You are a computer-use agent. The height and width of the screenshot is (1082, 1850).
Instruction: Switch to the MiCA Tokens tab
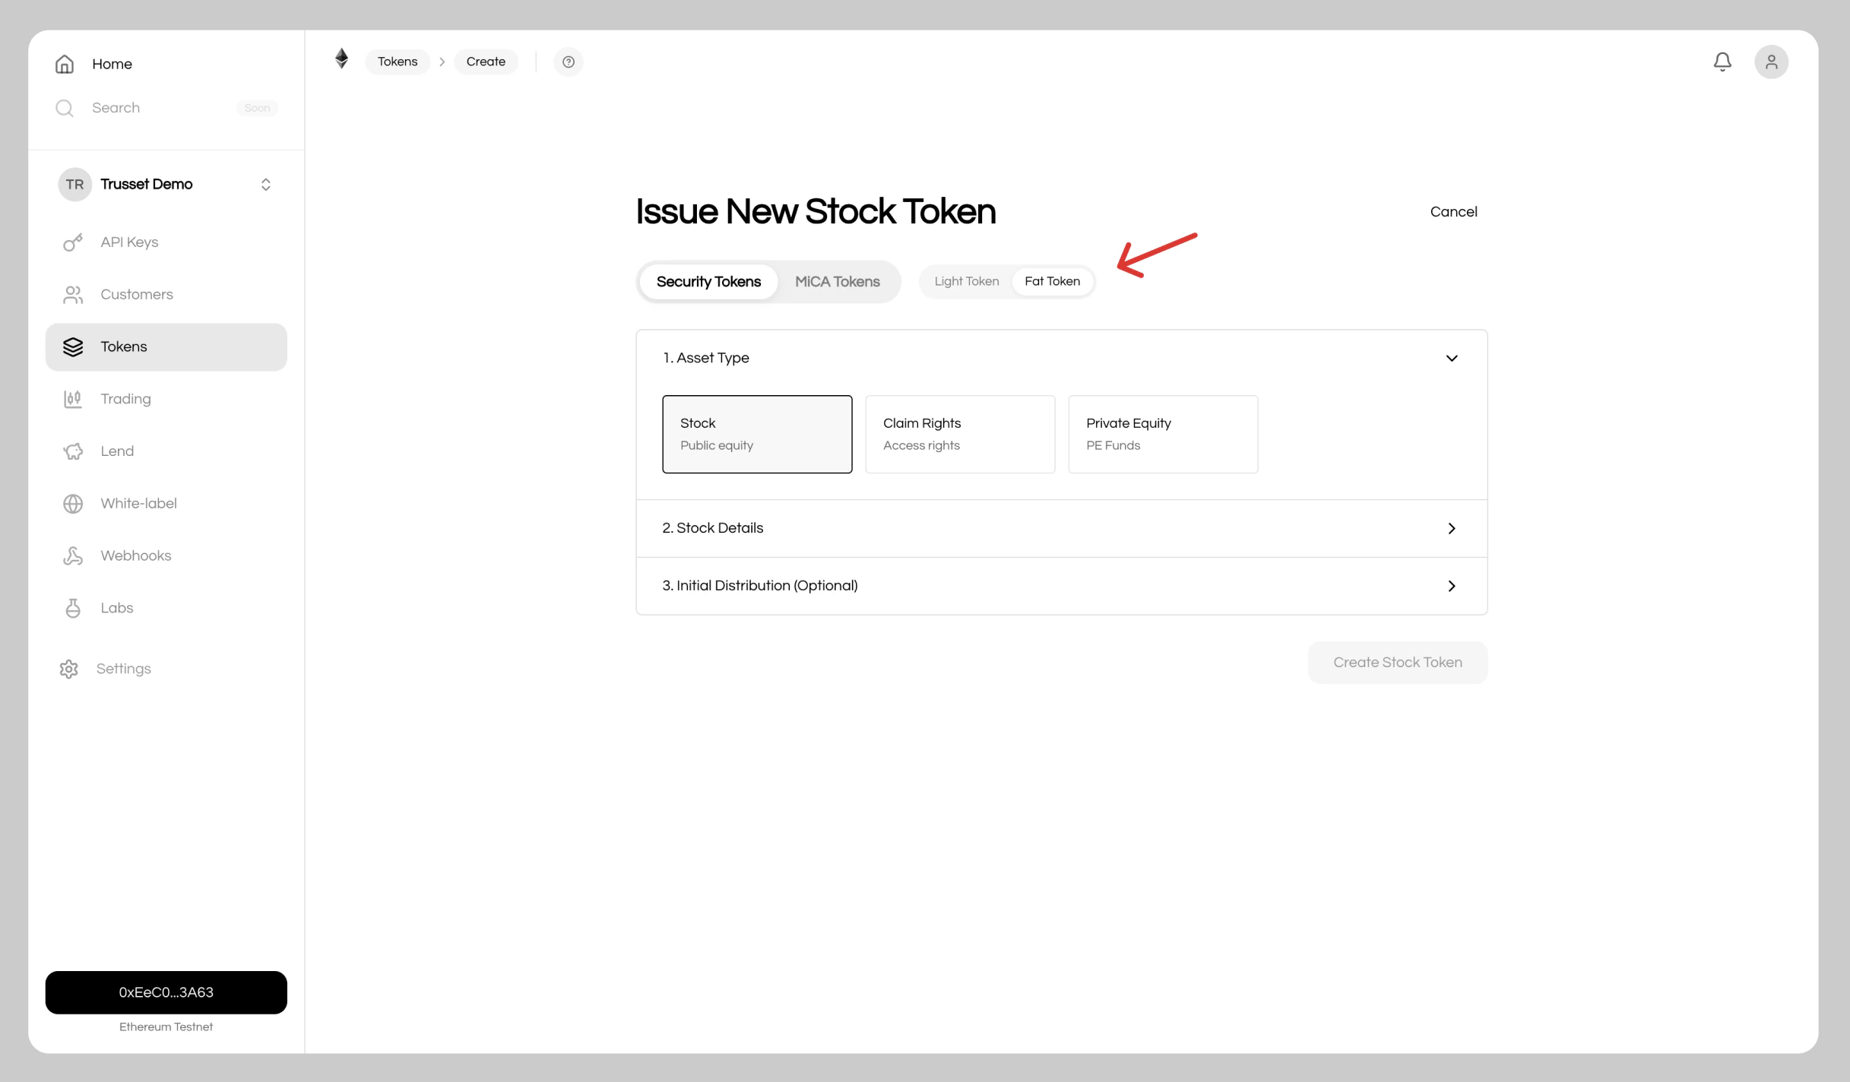point(837,281)
